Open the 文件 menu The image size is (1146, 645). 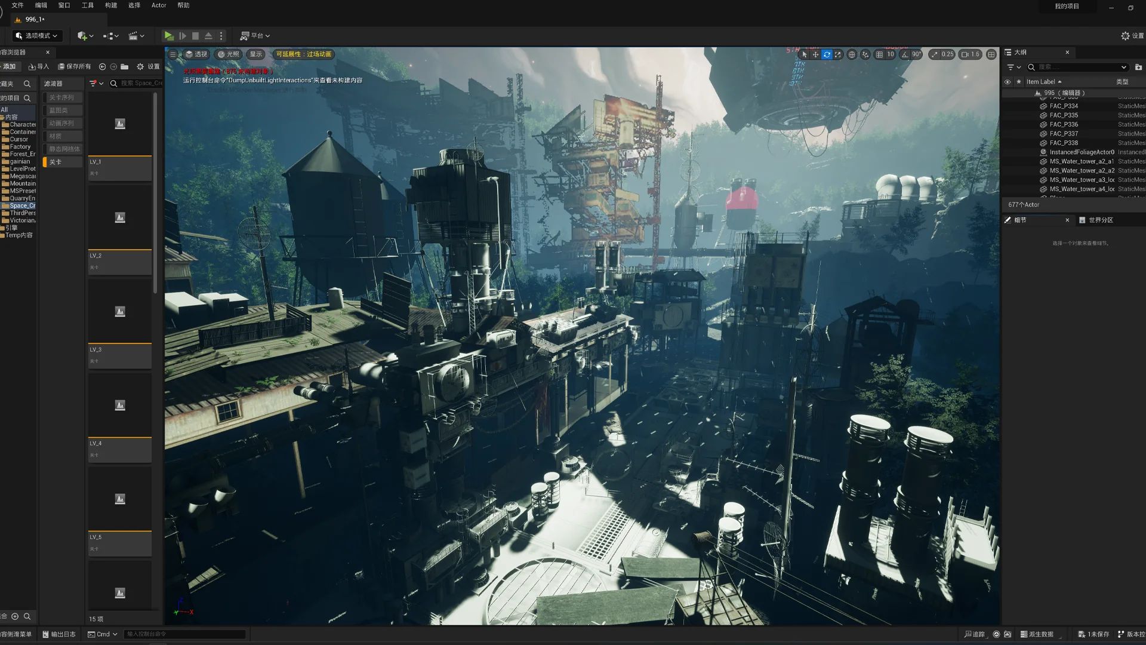click(x=17, y=5)
